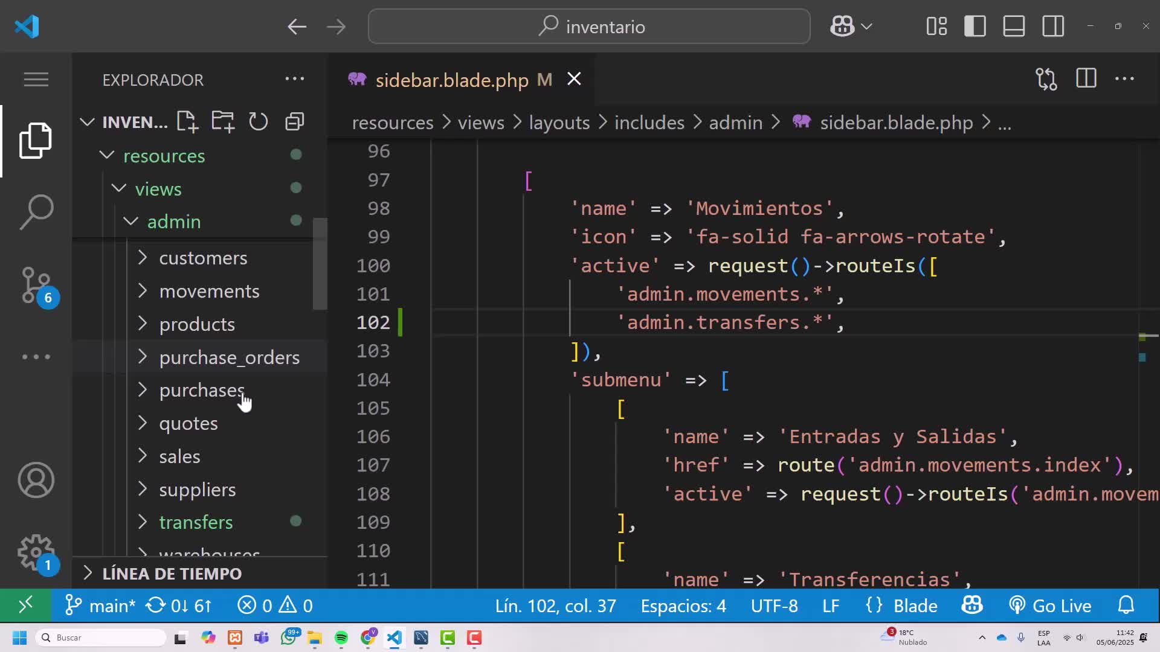
Task: Open the Manage gear icon
Action: pos(37,554)
